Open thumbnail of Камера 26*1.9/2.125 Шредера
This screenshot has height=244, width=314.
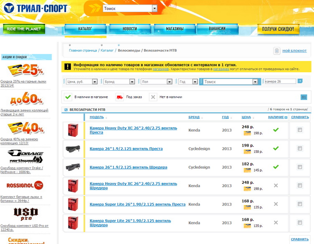[x=73, y=167]
